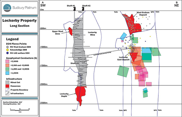Click the A SW section endpoint label
The width and height of the screenshot is (182, 117).
43,4
